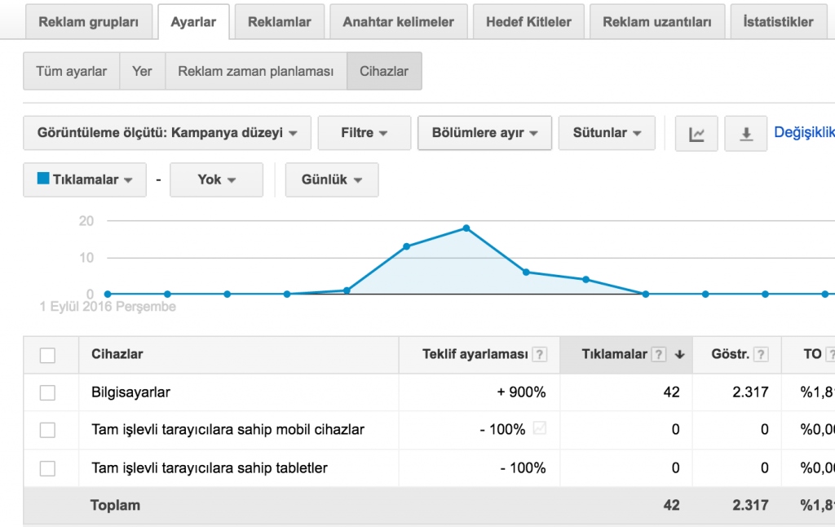
Task: Click help icon next to Göstr. header
Action: tap(762, 355)
